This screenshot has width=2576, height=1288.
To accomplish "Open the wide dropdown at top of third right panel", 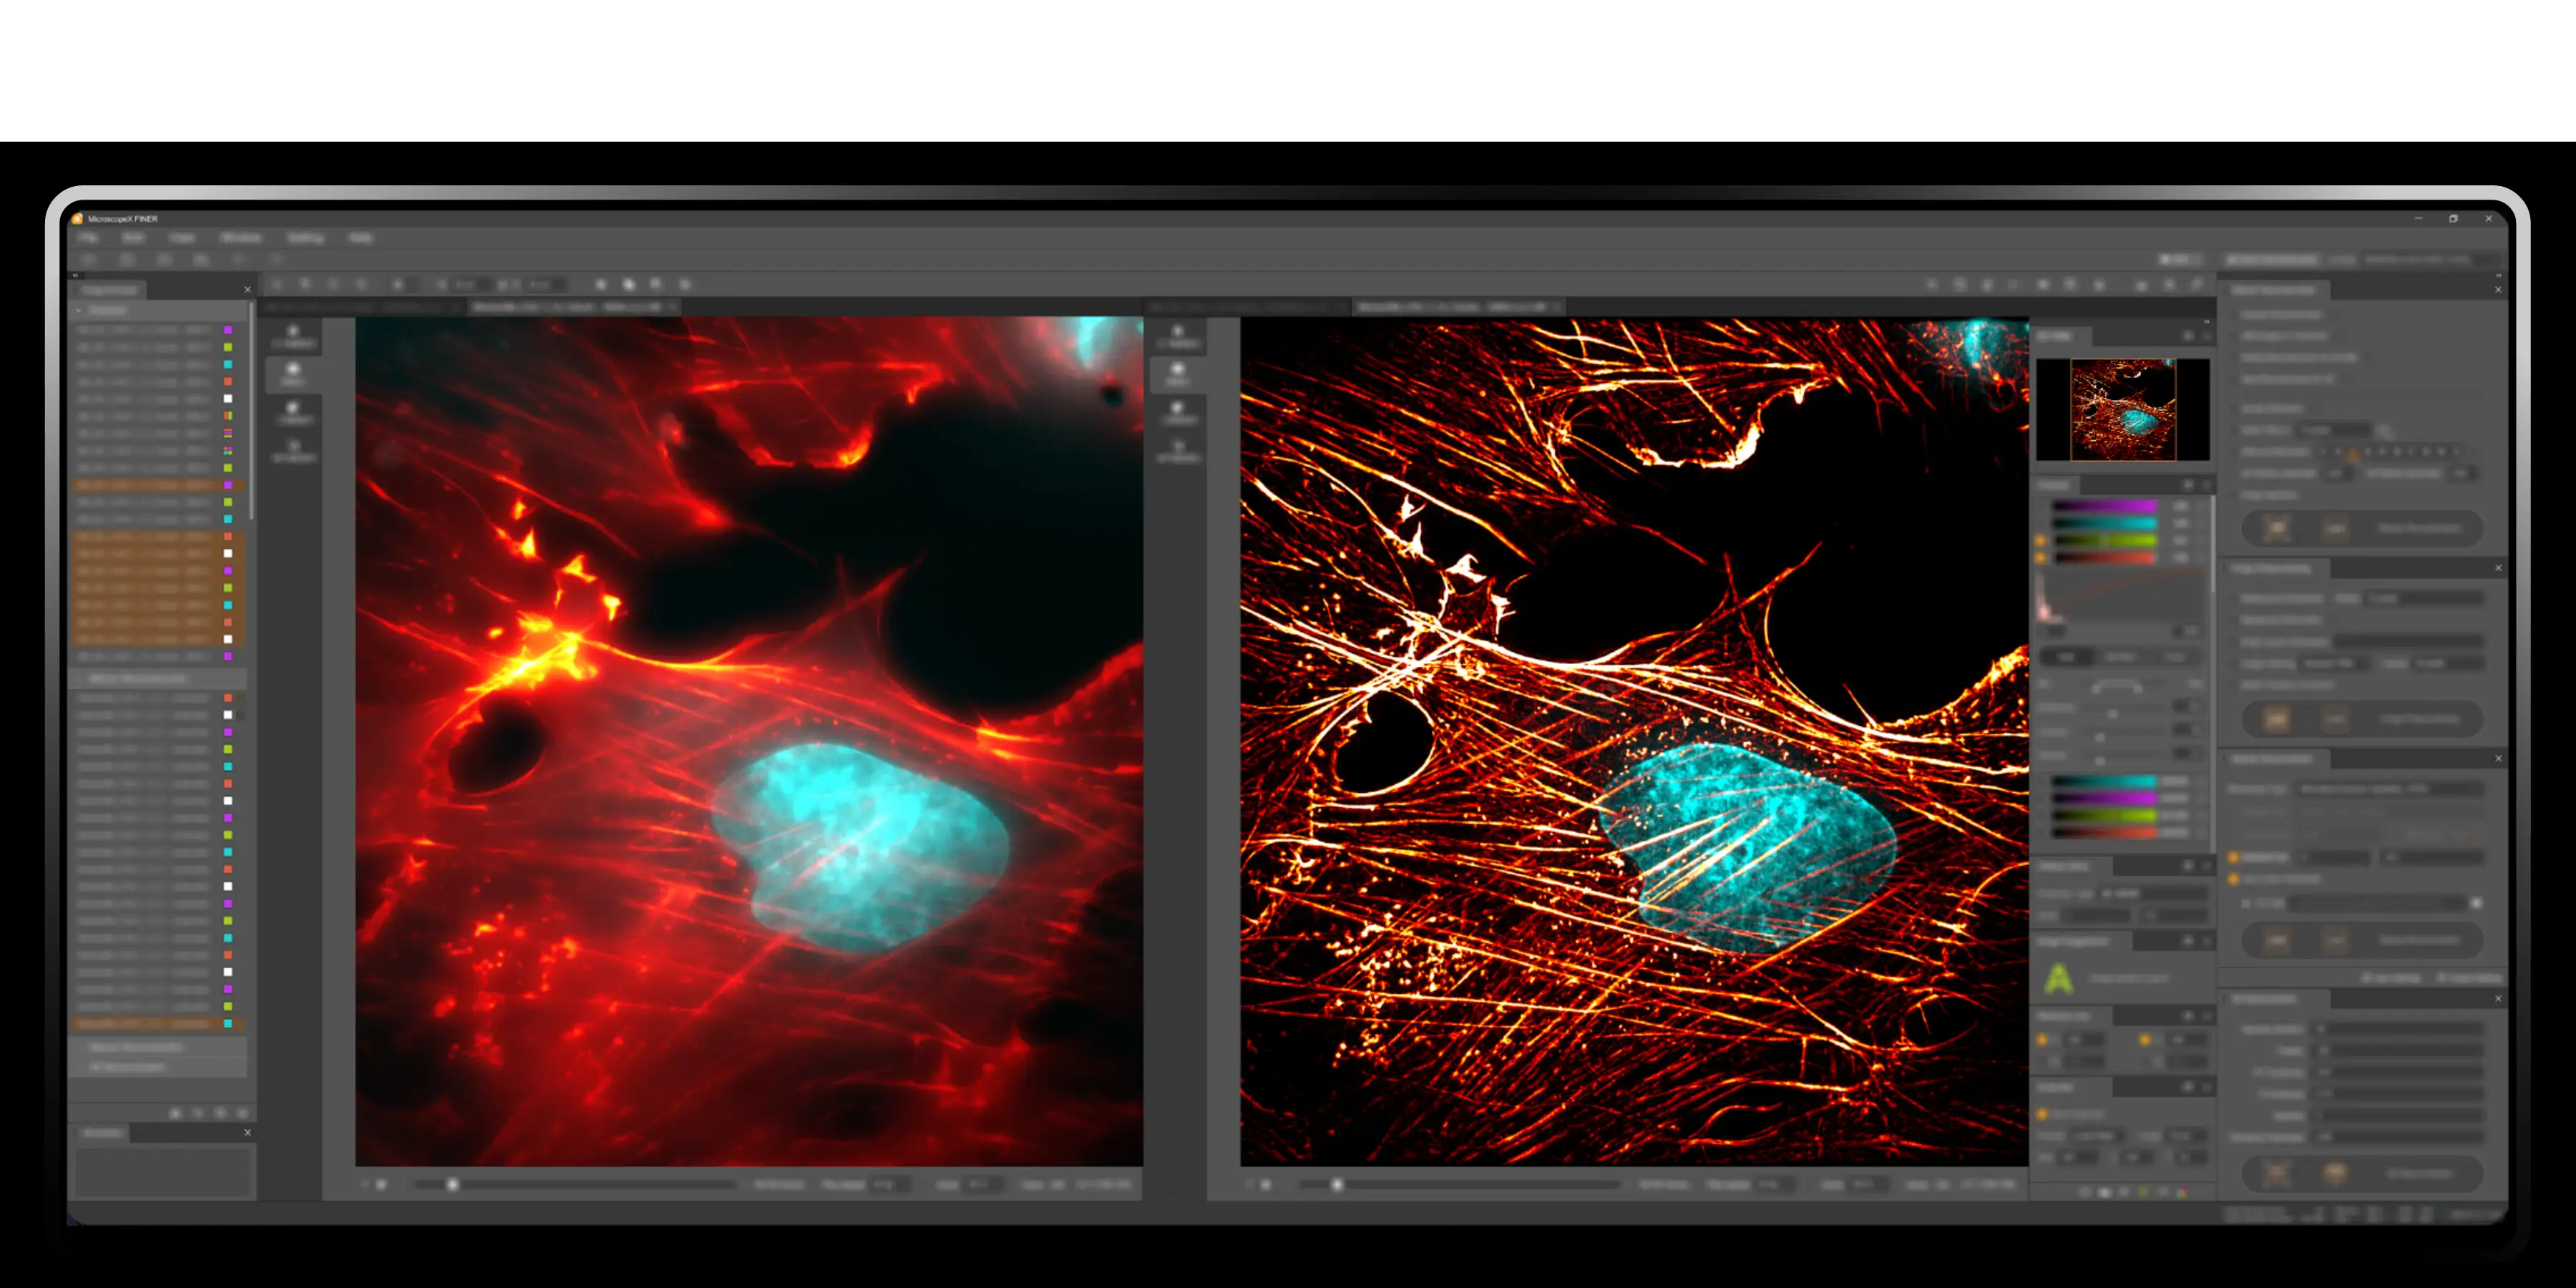I will 2391,789.
